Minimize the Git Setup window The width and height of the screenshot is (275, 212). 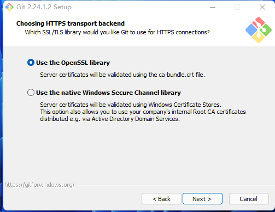point(213,7)
